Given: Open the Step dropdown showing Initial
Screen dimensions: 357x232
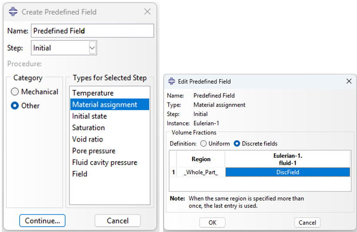Looking at the screenshot, I should point(92,48).
